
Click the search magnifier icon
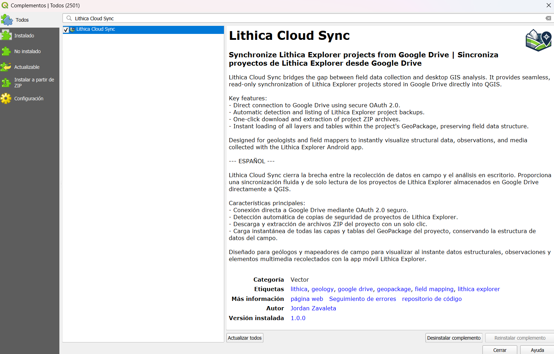(69, 18)
